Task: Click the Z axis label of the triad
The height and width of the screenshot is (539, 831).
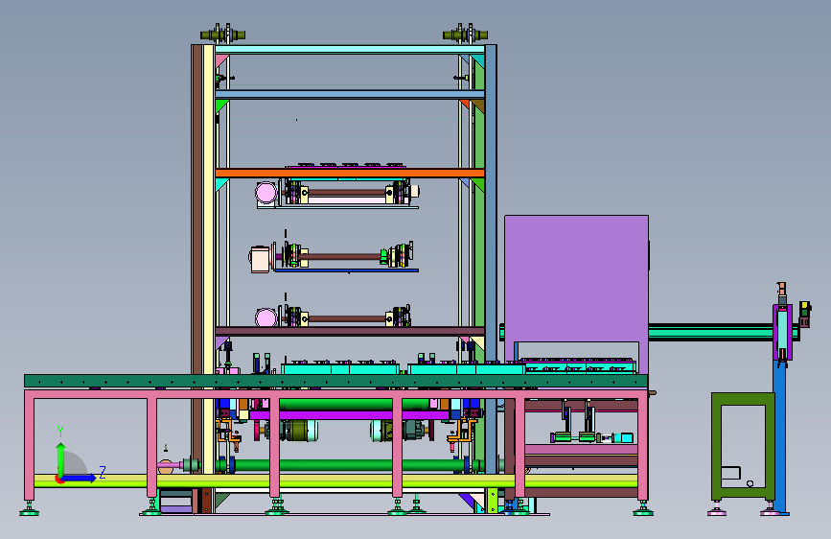Action: pyautogui.click(x=103, y=472)
